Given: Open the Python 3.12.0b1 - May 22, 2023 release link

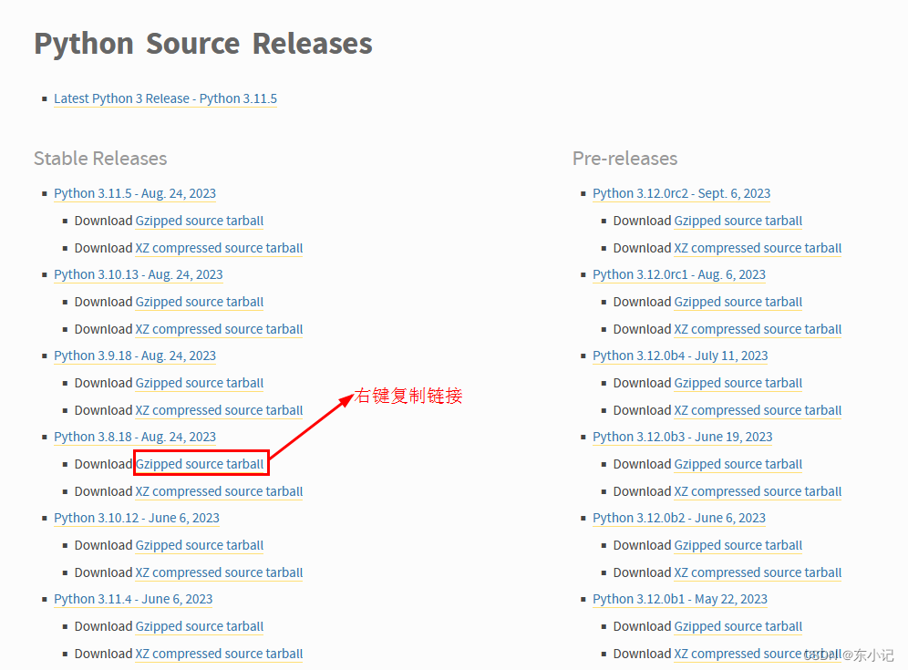Looking at the screenshot, I should pos(680,599).
